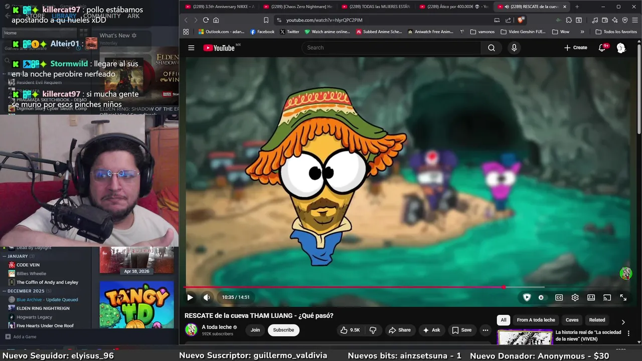The height and width of the screenshot is (361, 642).
Task: Open Brave Leo AI sparkle icon
Action: tap(615, 20)
